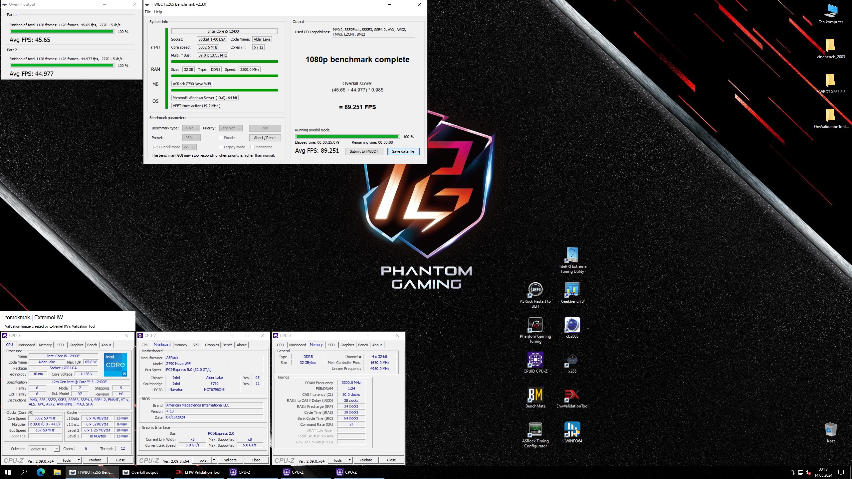Click the Part 1 progress bar in Overkill output
852x479 pixels.
pyautogui.click(x=62, y=32)
